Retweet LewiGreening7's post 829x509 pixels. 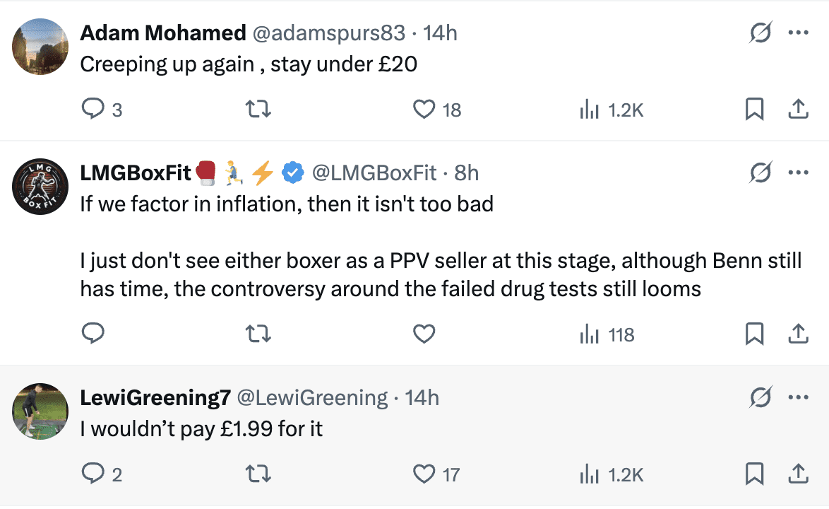258,474
